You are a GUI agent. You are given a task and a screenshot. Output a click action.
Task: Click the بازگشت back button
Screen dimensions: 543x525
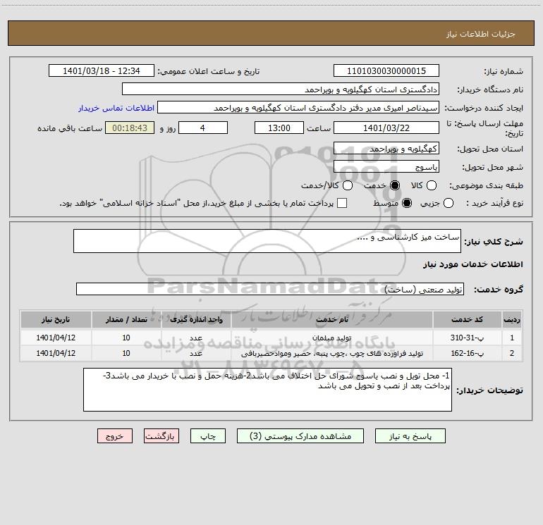[161, 436]
